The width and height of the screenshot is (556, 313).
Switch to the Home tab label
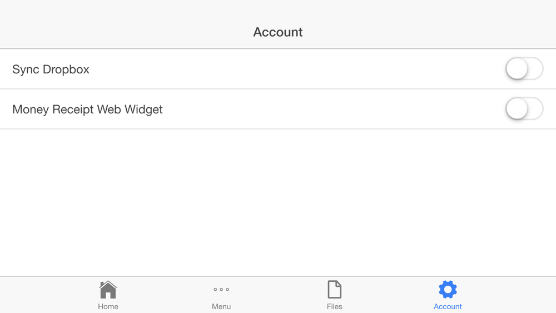108,307
